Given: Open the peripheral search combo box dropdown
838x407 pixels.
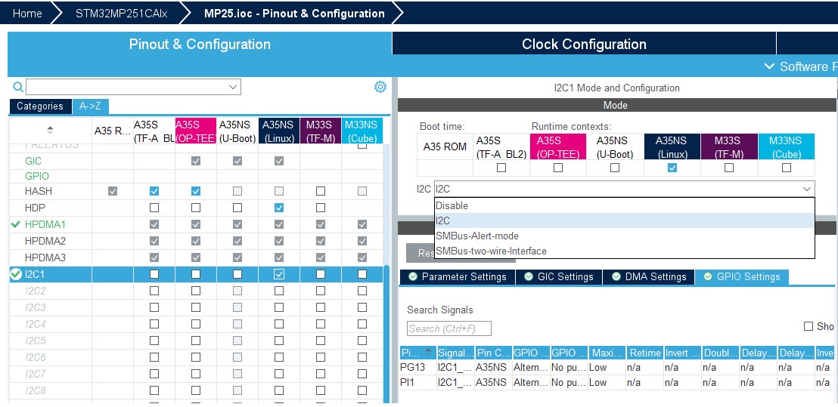Looking at the screenshot, I should [233, 87].
